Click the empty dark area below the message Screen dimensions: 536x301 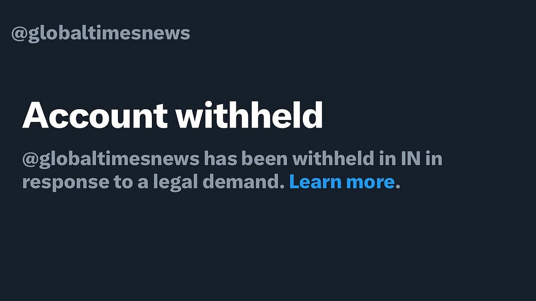pos(268,250)
